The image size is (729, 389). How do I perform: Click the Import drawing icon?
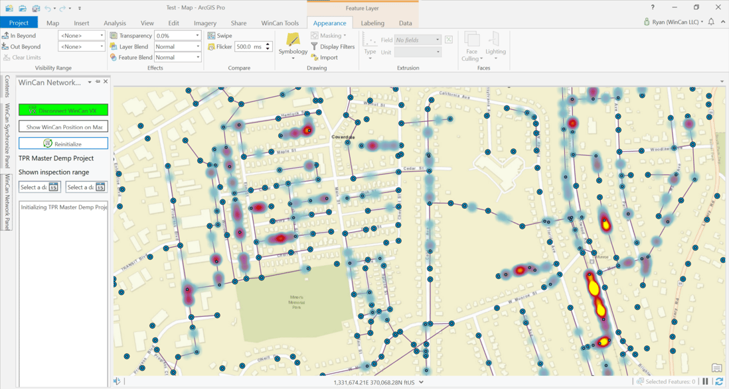[313, 57]
